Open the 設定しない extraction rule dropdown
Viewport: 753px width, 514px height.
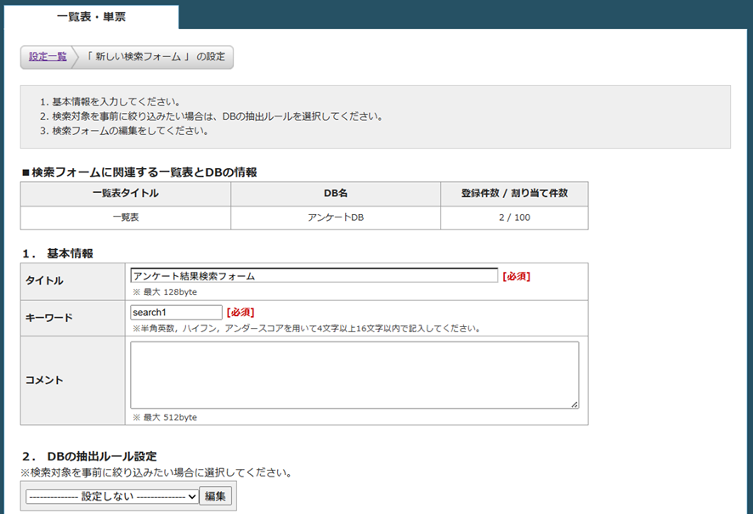tap(112, 496)
